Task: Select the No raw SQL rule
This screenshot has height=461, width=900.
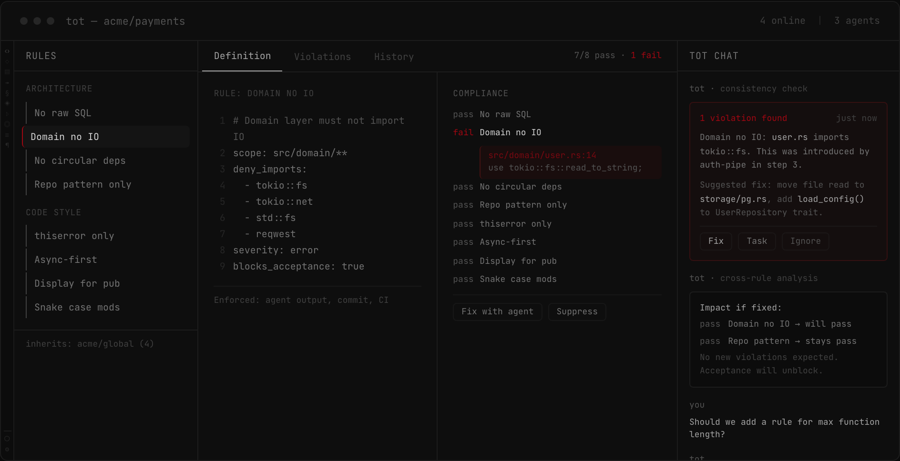Action: [108, 113]
